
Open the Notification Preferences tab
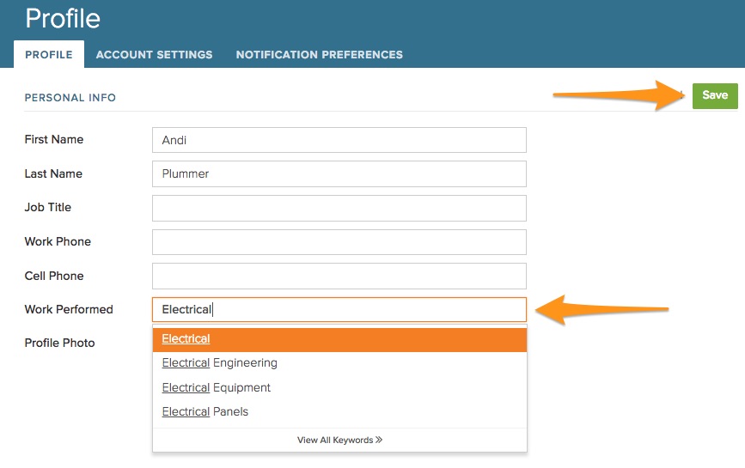pyautogui.click(x=319, y=54)
